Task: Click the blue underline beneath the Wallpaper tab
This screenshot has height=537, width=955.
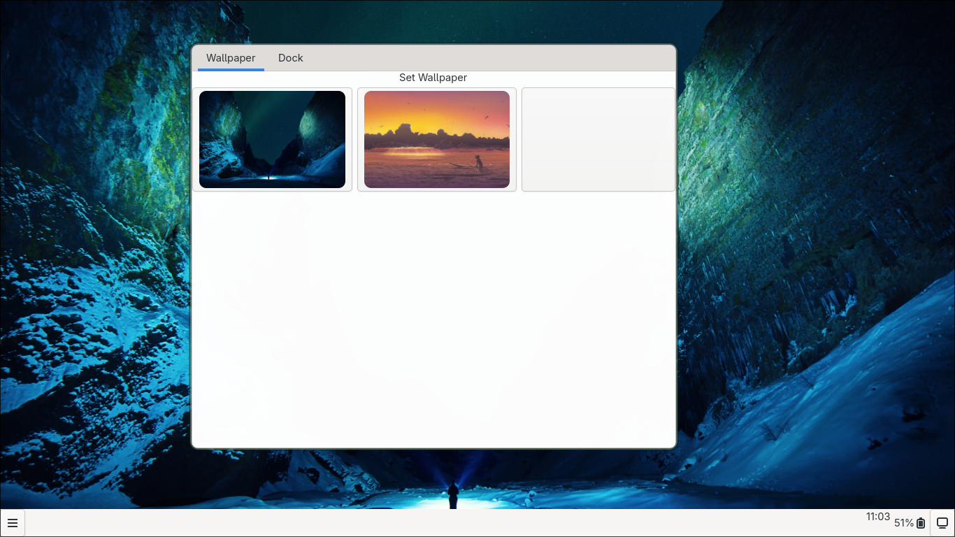Action: [231, 70]
